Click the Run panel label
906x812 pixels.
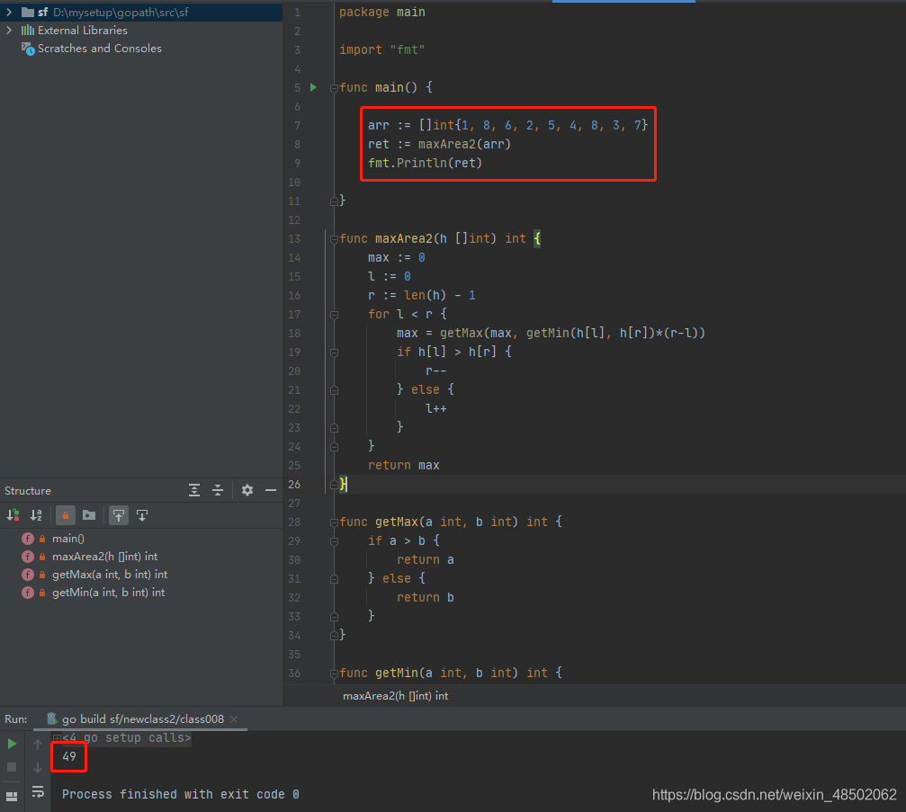coord(15,719)
